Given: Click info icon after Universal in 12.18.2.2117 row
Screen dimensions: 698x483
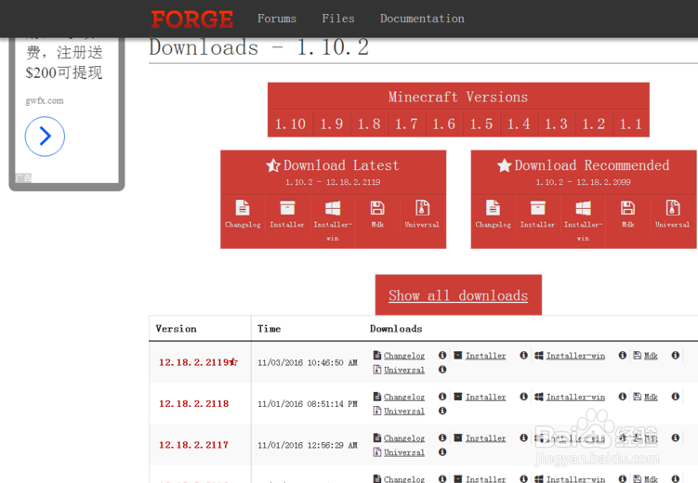Looking at the screenshot, I should click(x=442, y=451).
